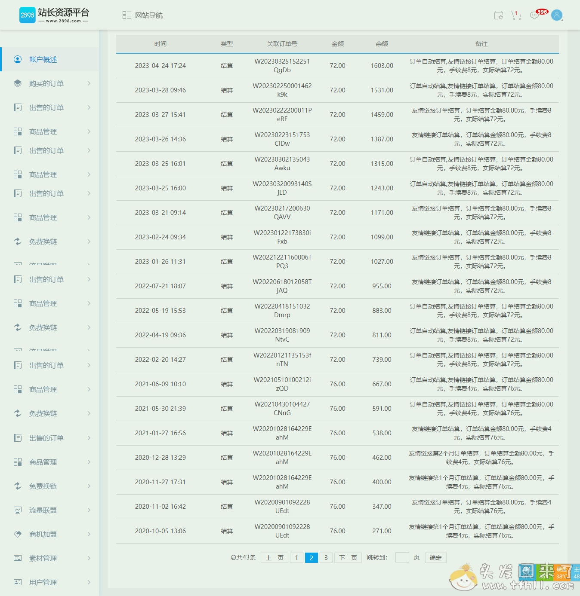
Task: Click the 备注 column header
Action: click(481, 44)
